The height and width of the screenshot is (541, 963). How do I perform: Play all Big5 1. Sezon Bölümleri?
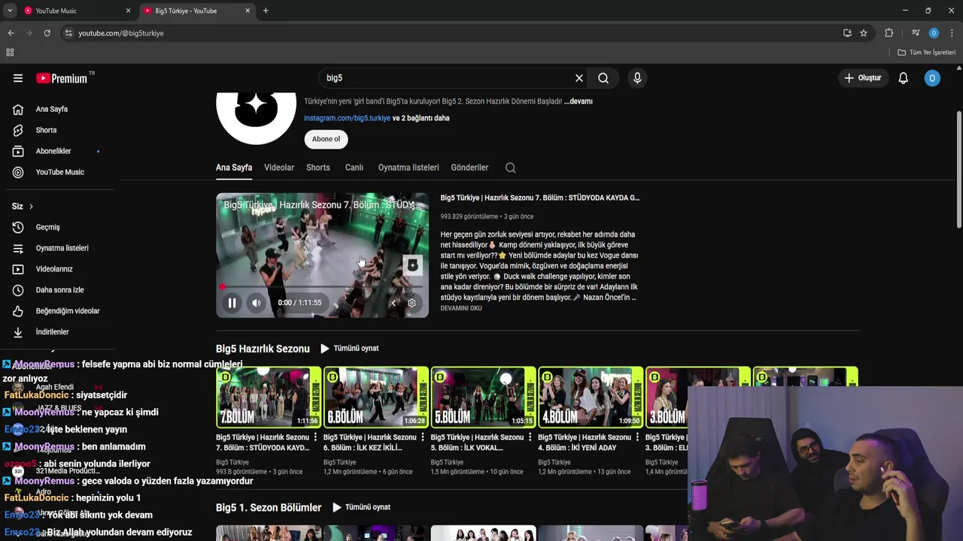coord(362,507)
